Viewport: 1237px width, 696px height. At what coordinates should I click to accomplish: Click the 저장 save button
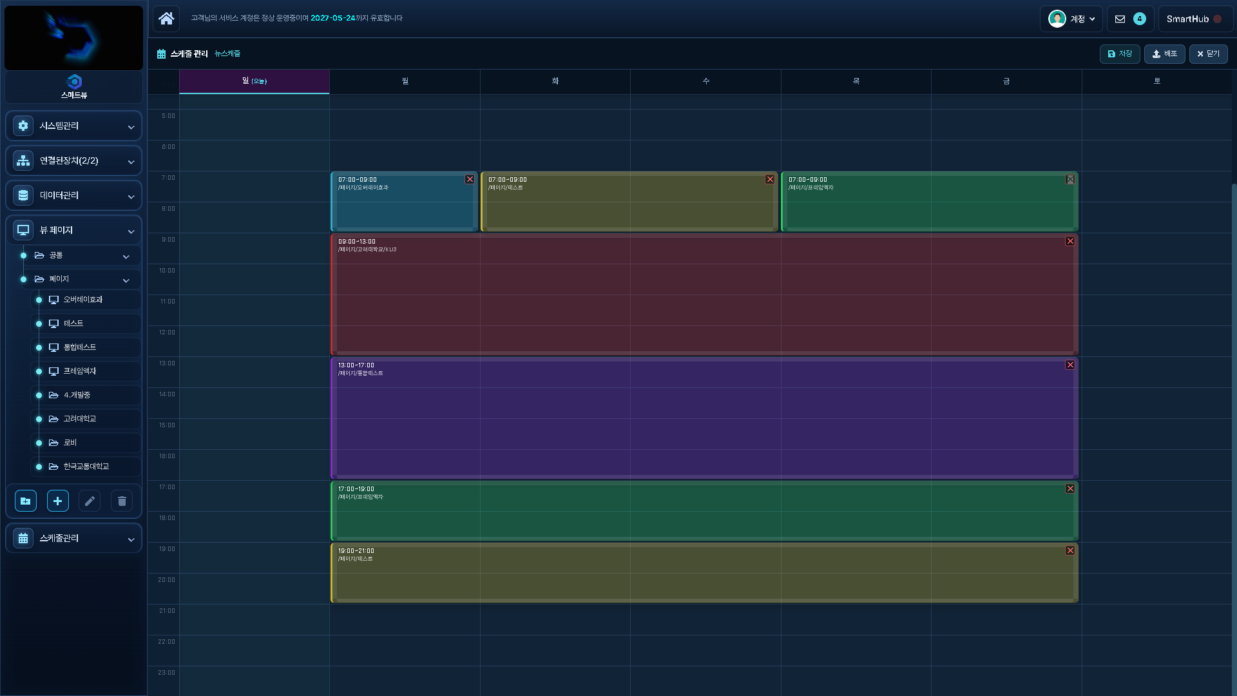tap(1120, 53)
